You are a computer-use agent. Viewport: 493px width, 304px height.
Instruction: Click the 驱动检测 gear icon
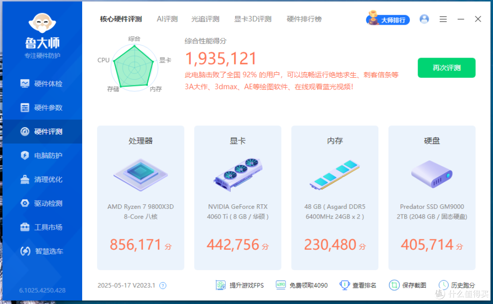[x=25, y=203]
